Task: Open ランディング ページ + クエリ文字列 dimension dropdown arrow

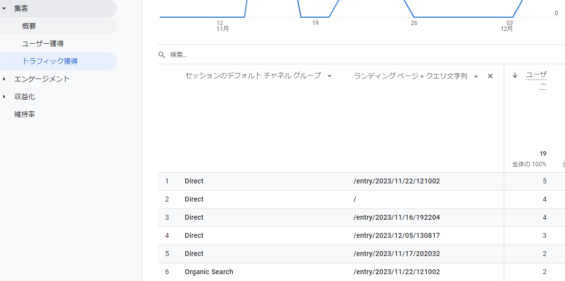Action: [476, 76]
